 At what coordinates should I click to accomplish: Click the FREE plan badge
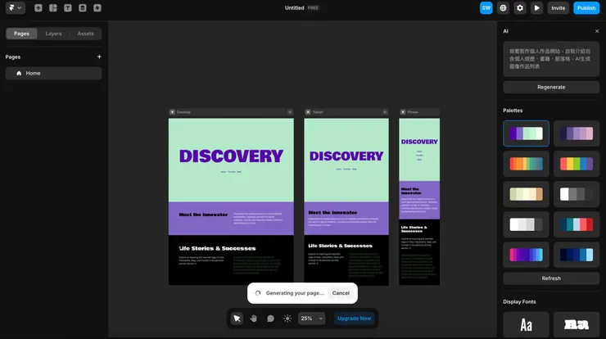point(313,7)
